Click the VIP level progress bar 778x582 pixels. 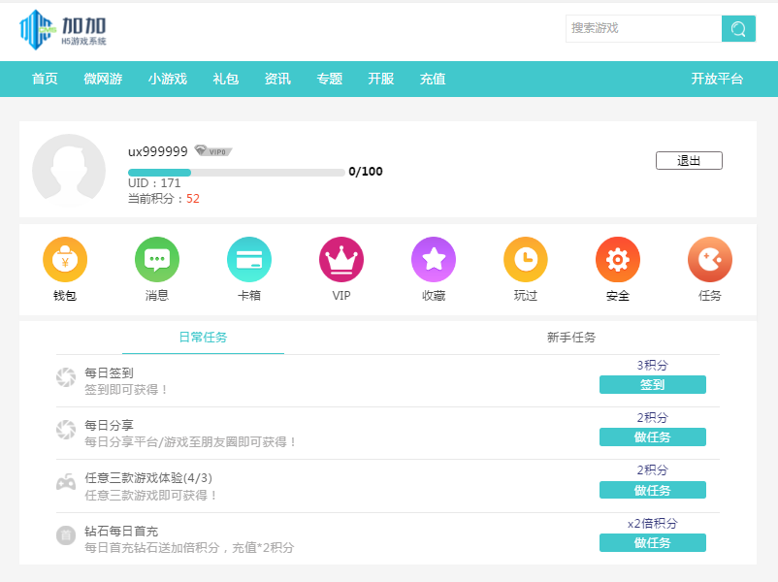[x=237, y=173]
